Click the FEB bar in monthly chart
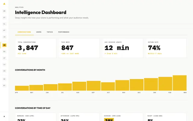This screenshot has height=121, width=193. [165, 84]
